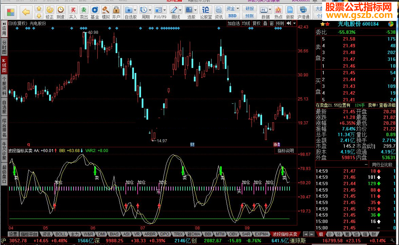Switch to the EXPMA indicator tab

(261, 234)
